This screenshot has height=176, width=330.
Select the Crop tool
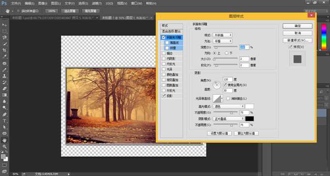[x=4, y=50]
